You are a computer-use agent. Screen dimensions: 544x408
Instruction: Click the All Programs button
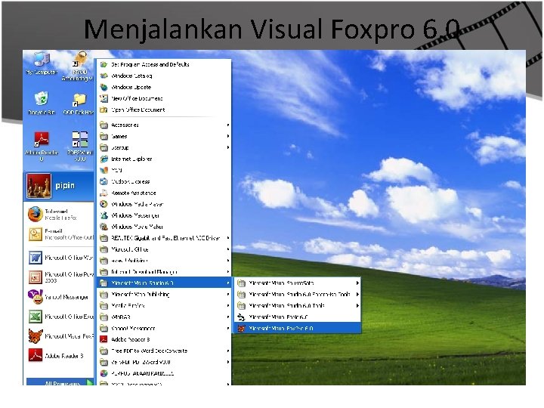pyautogui.click(x=60, y=382)
